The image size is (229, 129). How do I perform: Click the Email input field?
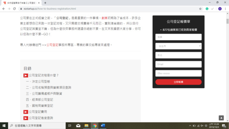click(x=179, y=64)
